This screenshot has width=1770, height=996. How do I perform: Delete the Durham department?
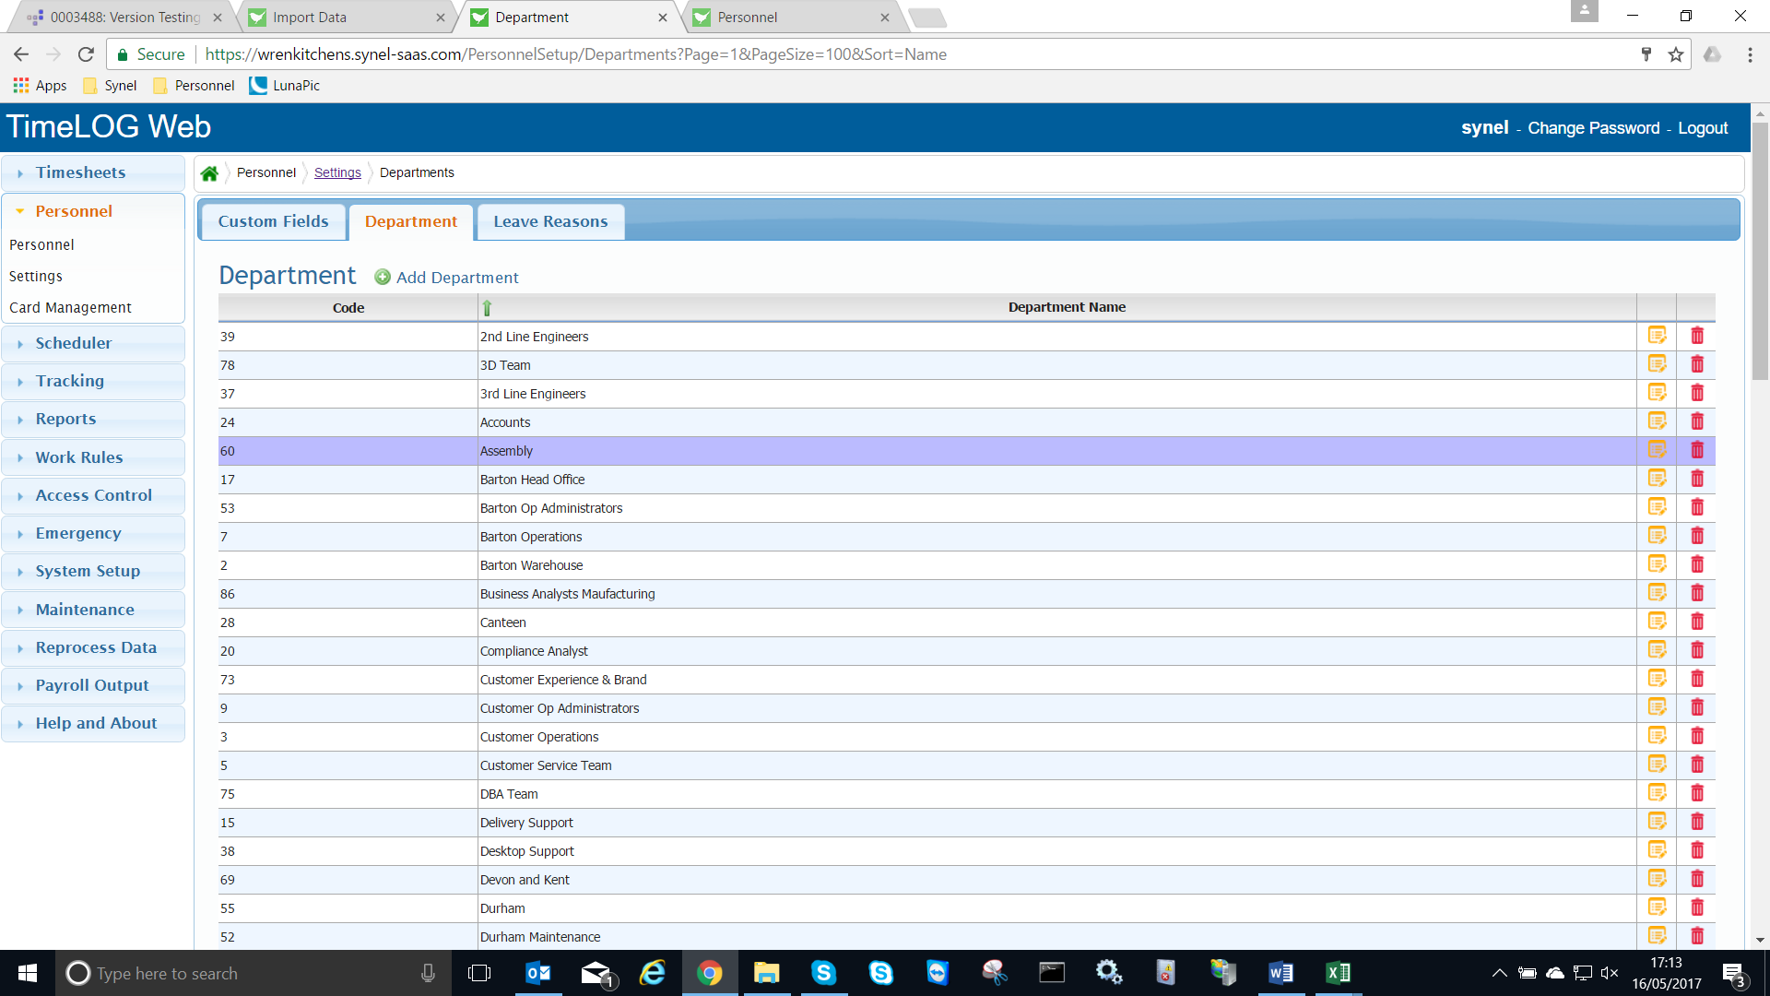(1697, 907)
